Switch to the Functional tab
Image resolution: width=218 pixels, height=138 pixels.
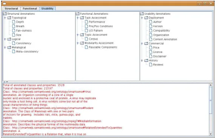click(30, 8)
